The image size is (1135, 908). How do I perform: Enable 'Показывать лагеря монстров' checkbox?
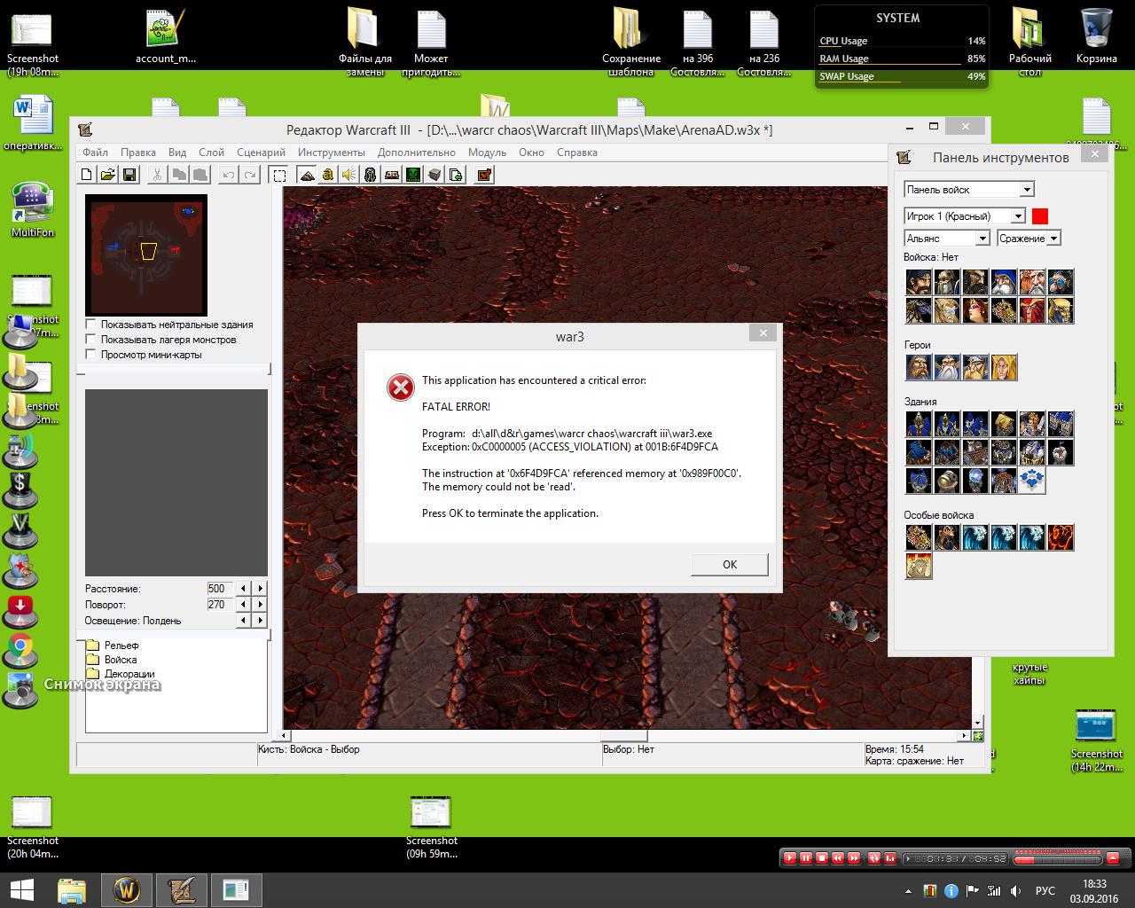click(90, 340)
